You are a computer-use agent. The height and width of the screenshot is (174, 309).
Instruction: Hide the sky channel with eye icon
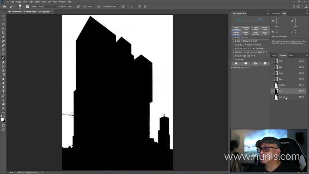(x=272, y=91)
